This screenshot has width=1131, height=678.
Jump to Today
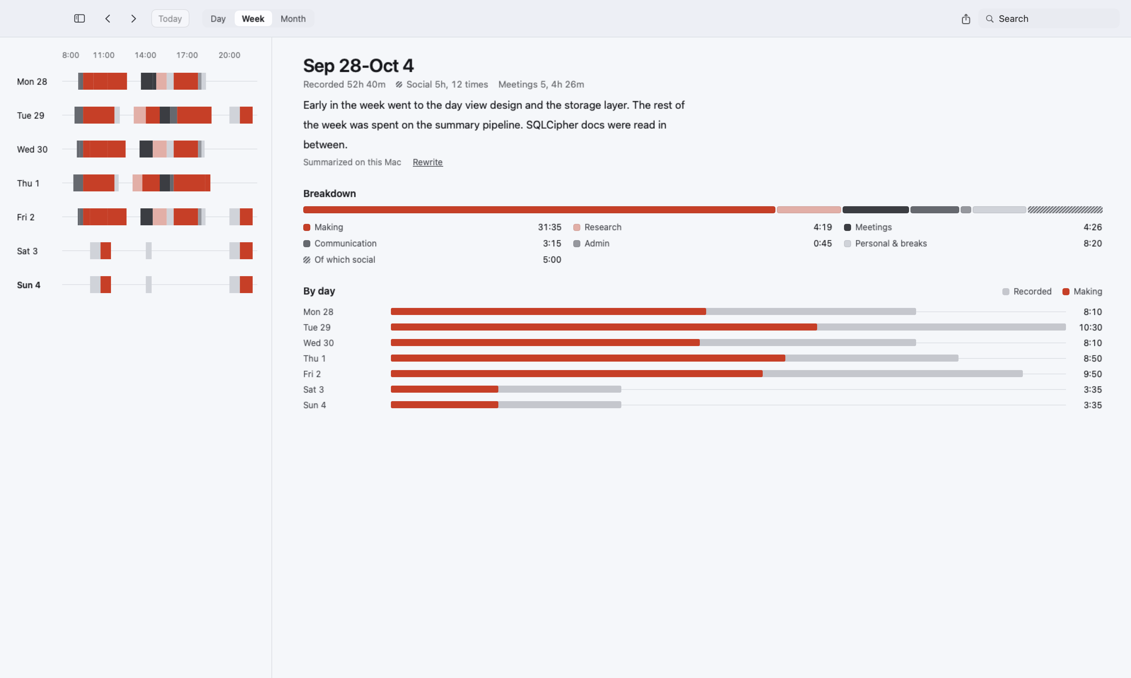[170, 19]
